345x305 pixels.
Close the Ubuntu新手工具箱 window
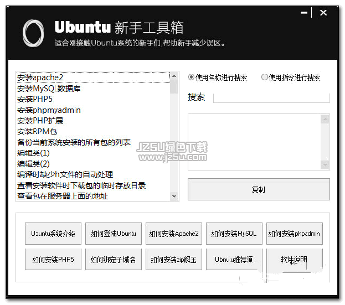coord(323,13)
